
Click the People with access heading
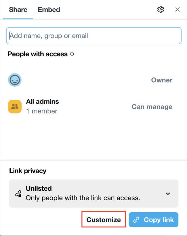[x=38, y=54]
